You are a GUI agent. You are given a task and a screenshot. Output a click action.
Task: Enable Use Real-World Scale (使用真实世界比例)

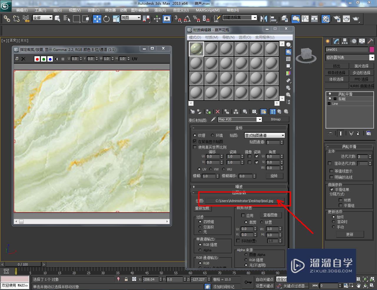[195, 147]
